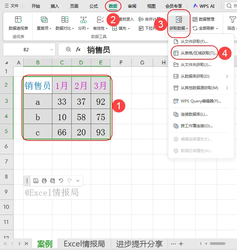Viewport: 237px width, 250px height.
Task: Click the 填充 fill button
Action: tap(121, 28)
